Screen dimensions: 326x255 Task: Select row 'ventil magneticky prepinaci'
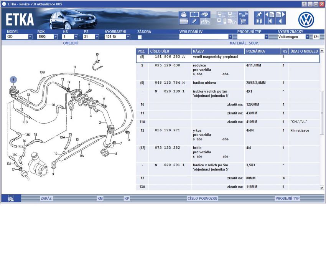pos(228,58)
